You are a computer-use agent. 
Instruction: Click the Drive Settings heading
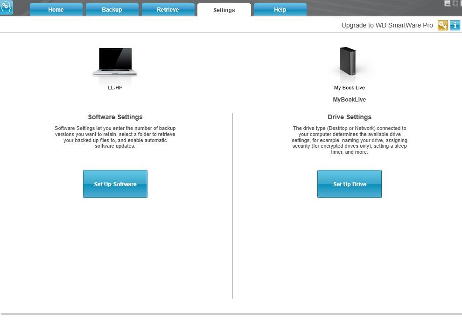click(x=350, y=117)
